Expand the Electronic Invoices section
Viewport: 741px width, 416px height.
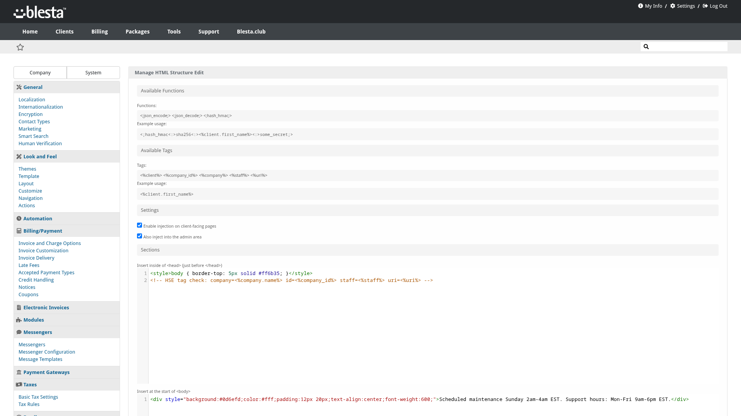click(x=67, y=307)
